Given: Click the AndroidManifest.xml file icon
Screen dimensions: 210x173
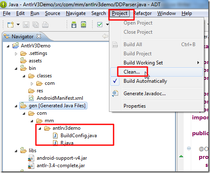Looking at the screenshot, I should pos(31,98).
